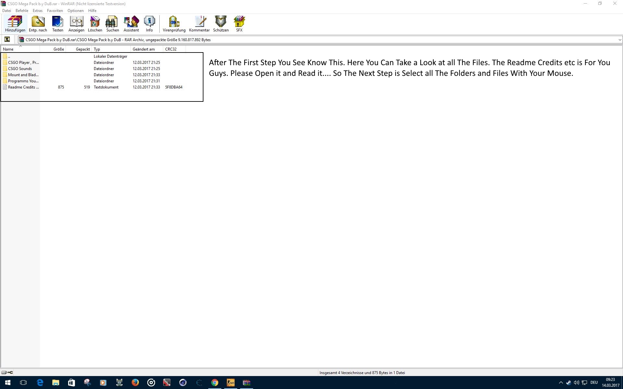The width and height of the screenshot is (623, 389).
Task: Click the Anzeigen view icon
Action: pyautogui.click(x=76, y=24)
